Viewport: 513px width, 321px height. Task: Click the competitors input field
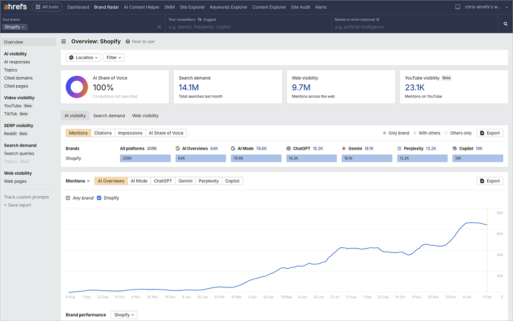pyautogui.click(x=225, y=27)
